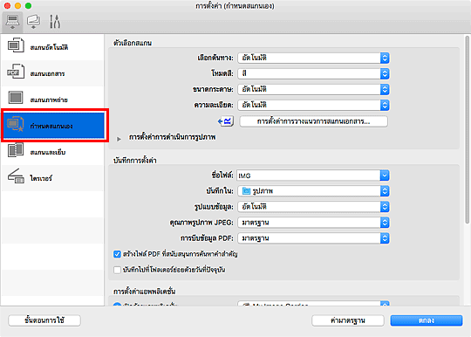Click the document orientation icon beside scan settings button
The image size is (471, 337).
click(226, 121)
